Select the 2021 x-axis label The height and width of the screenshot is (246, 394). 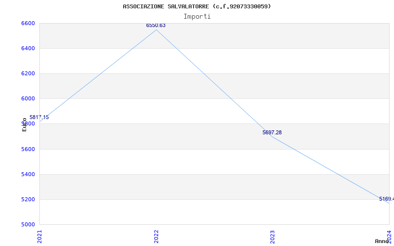[39, 237]
